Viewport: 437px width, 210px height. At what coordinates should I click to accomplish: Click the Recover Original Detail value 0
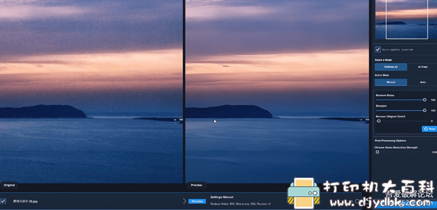pos(432,121)
